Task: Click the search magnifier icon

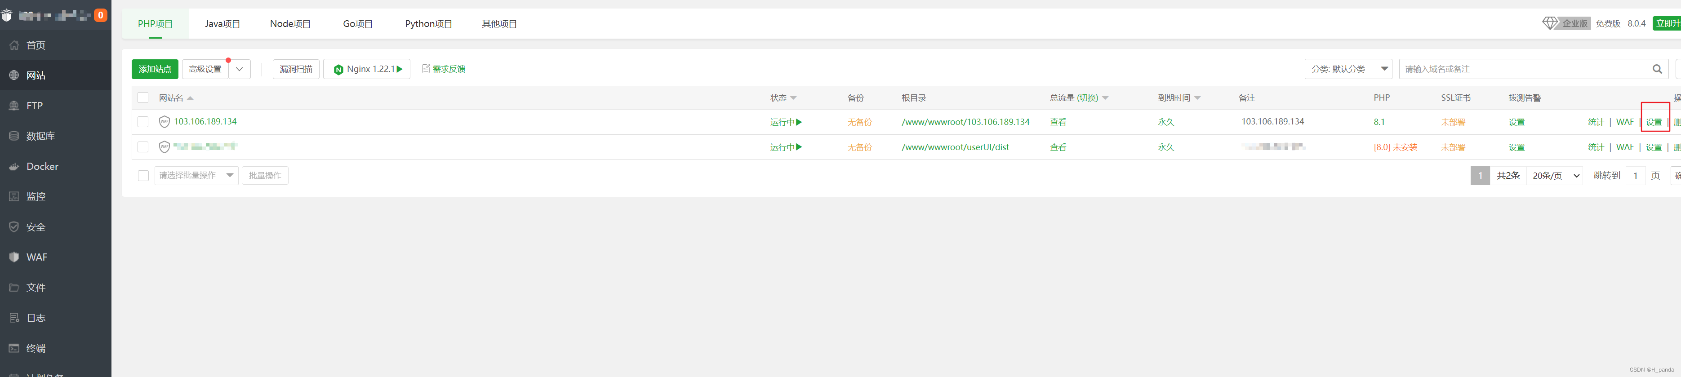Action: pos(1657,69)
